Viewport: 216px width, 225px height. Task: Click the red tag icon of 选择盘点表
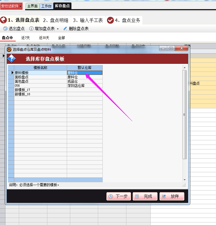[x=3, y=20]
